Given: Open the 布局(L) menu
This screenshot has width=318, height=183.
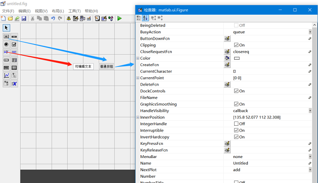Looking at the screenshot, I should pos(58,11).
